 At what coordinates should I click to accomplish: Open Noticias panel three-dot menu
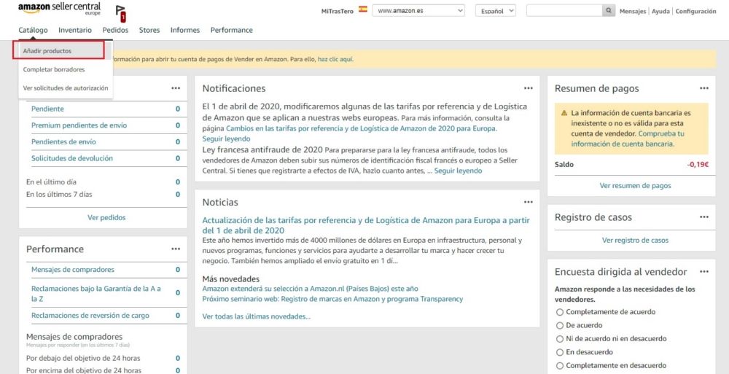click(x=528, y=202)
